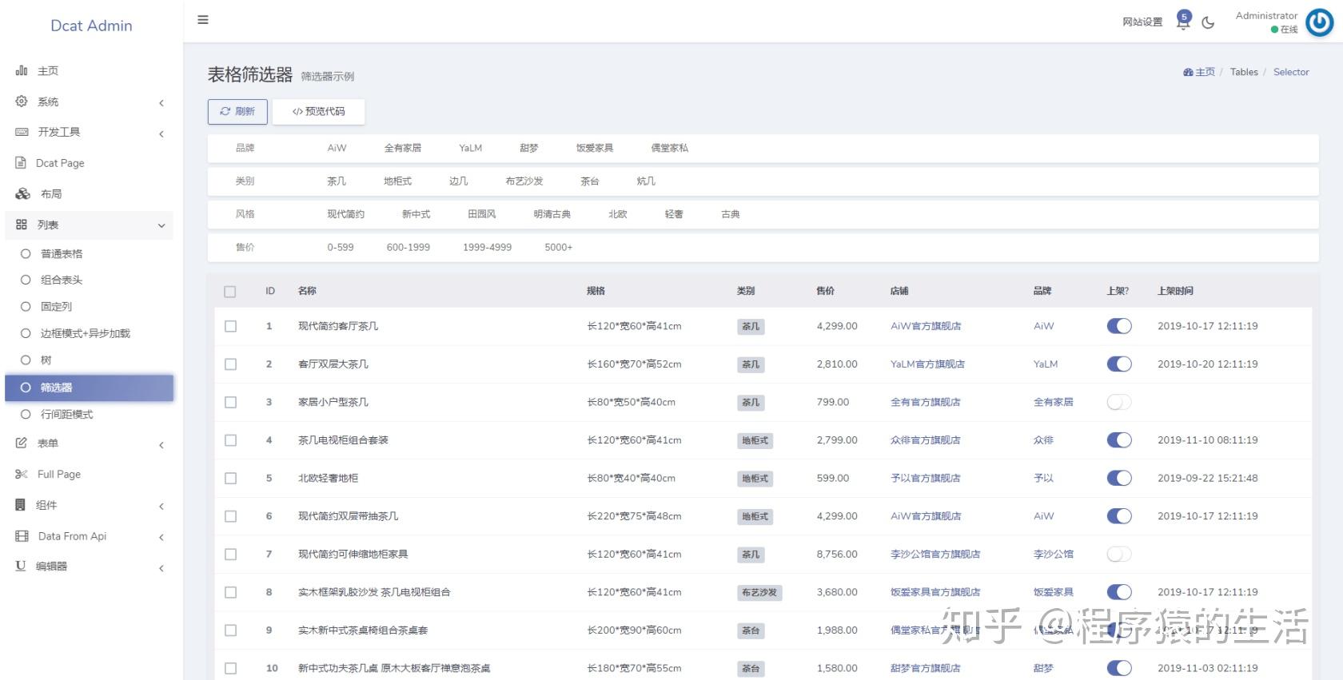This screenshot has height=680, width=1343.
Task: Open 固定列 submenu item
Action: [89, 306]
